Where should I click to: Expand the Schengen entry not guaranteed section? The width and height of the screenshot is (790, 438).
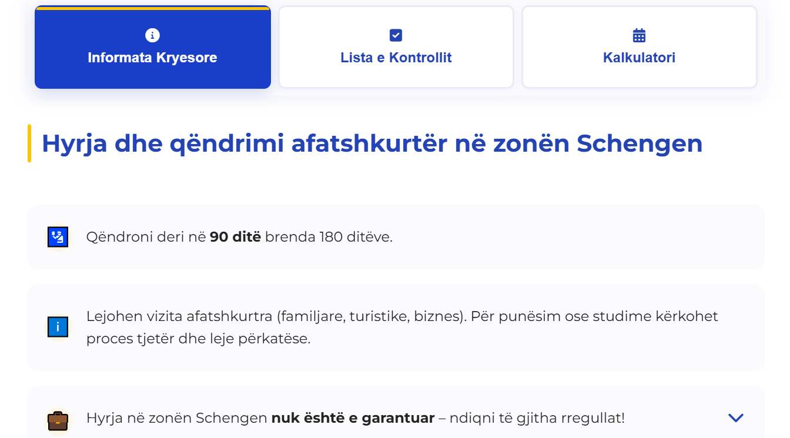click(x=735, y=418)
